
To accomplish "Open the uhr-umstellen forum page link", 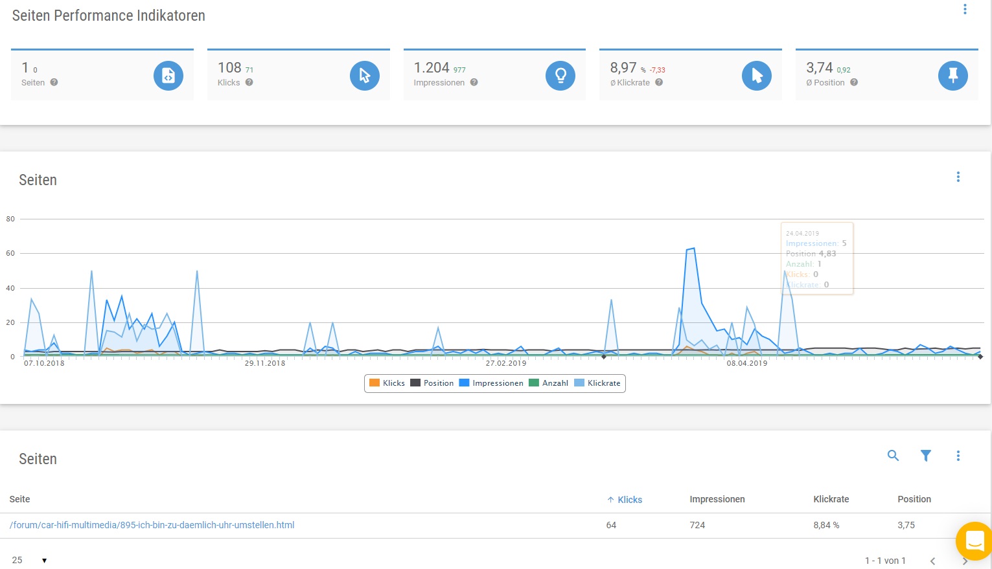I will [x=152, y=525].
